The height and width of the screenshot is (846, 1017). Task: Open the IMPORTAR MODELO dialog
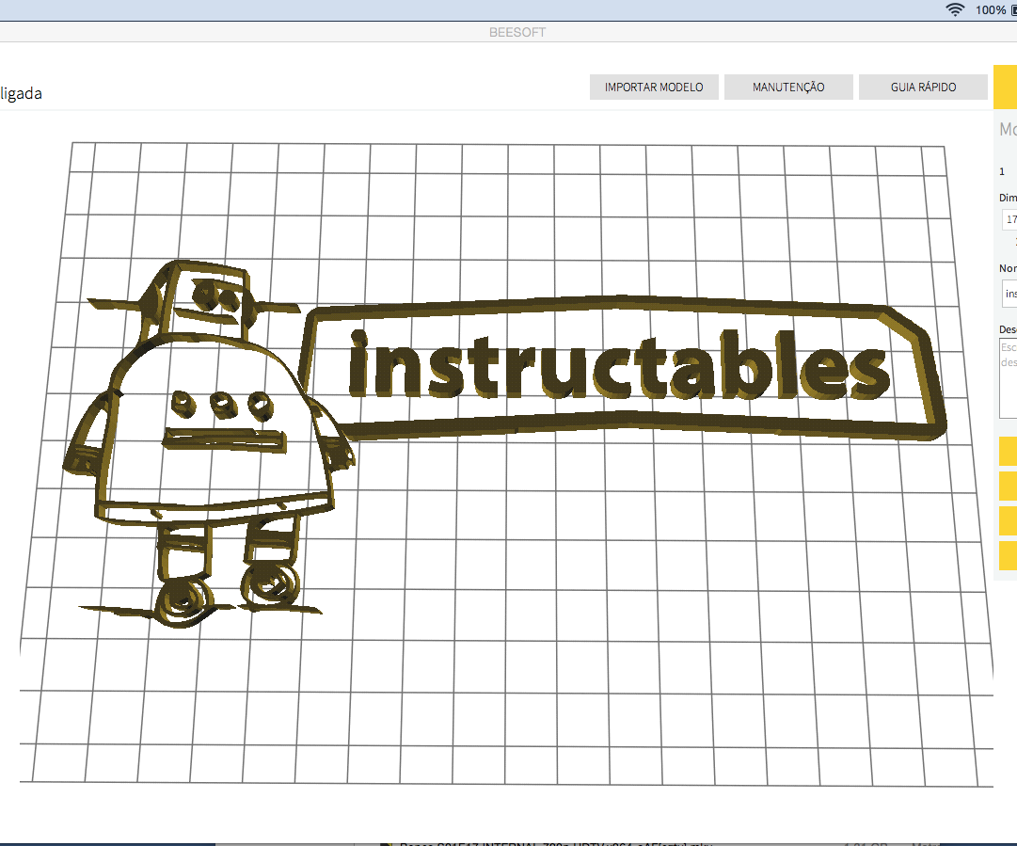(654, 87)
